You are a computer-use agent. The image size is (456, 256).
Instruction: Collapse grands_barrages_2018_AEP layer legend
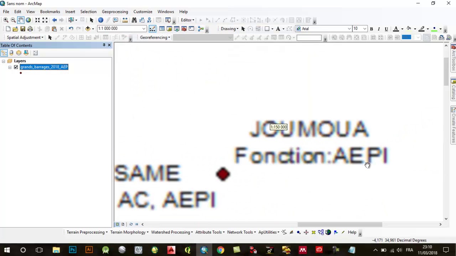[x=10, y=67]
